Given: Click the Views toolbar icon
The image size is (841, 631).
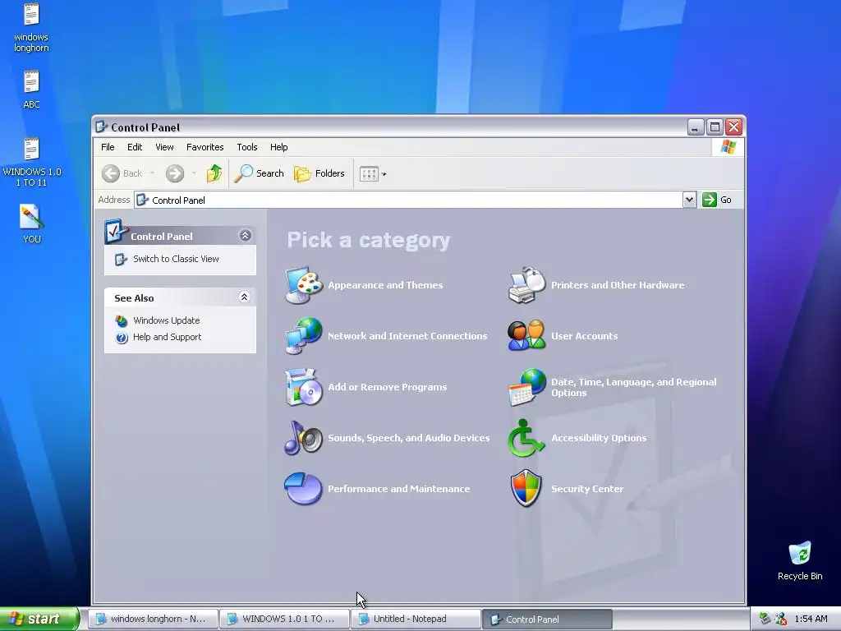Looking at the screenshot, I should click(369, 174).
